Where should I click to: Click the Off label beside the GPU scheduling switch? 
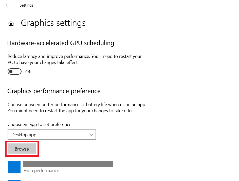coord(28,72)
